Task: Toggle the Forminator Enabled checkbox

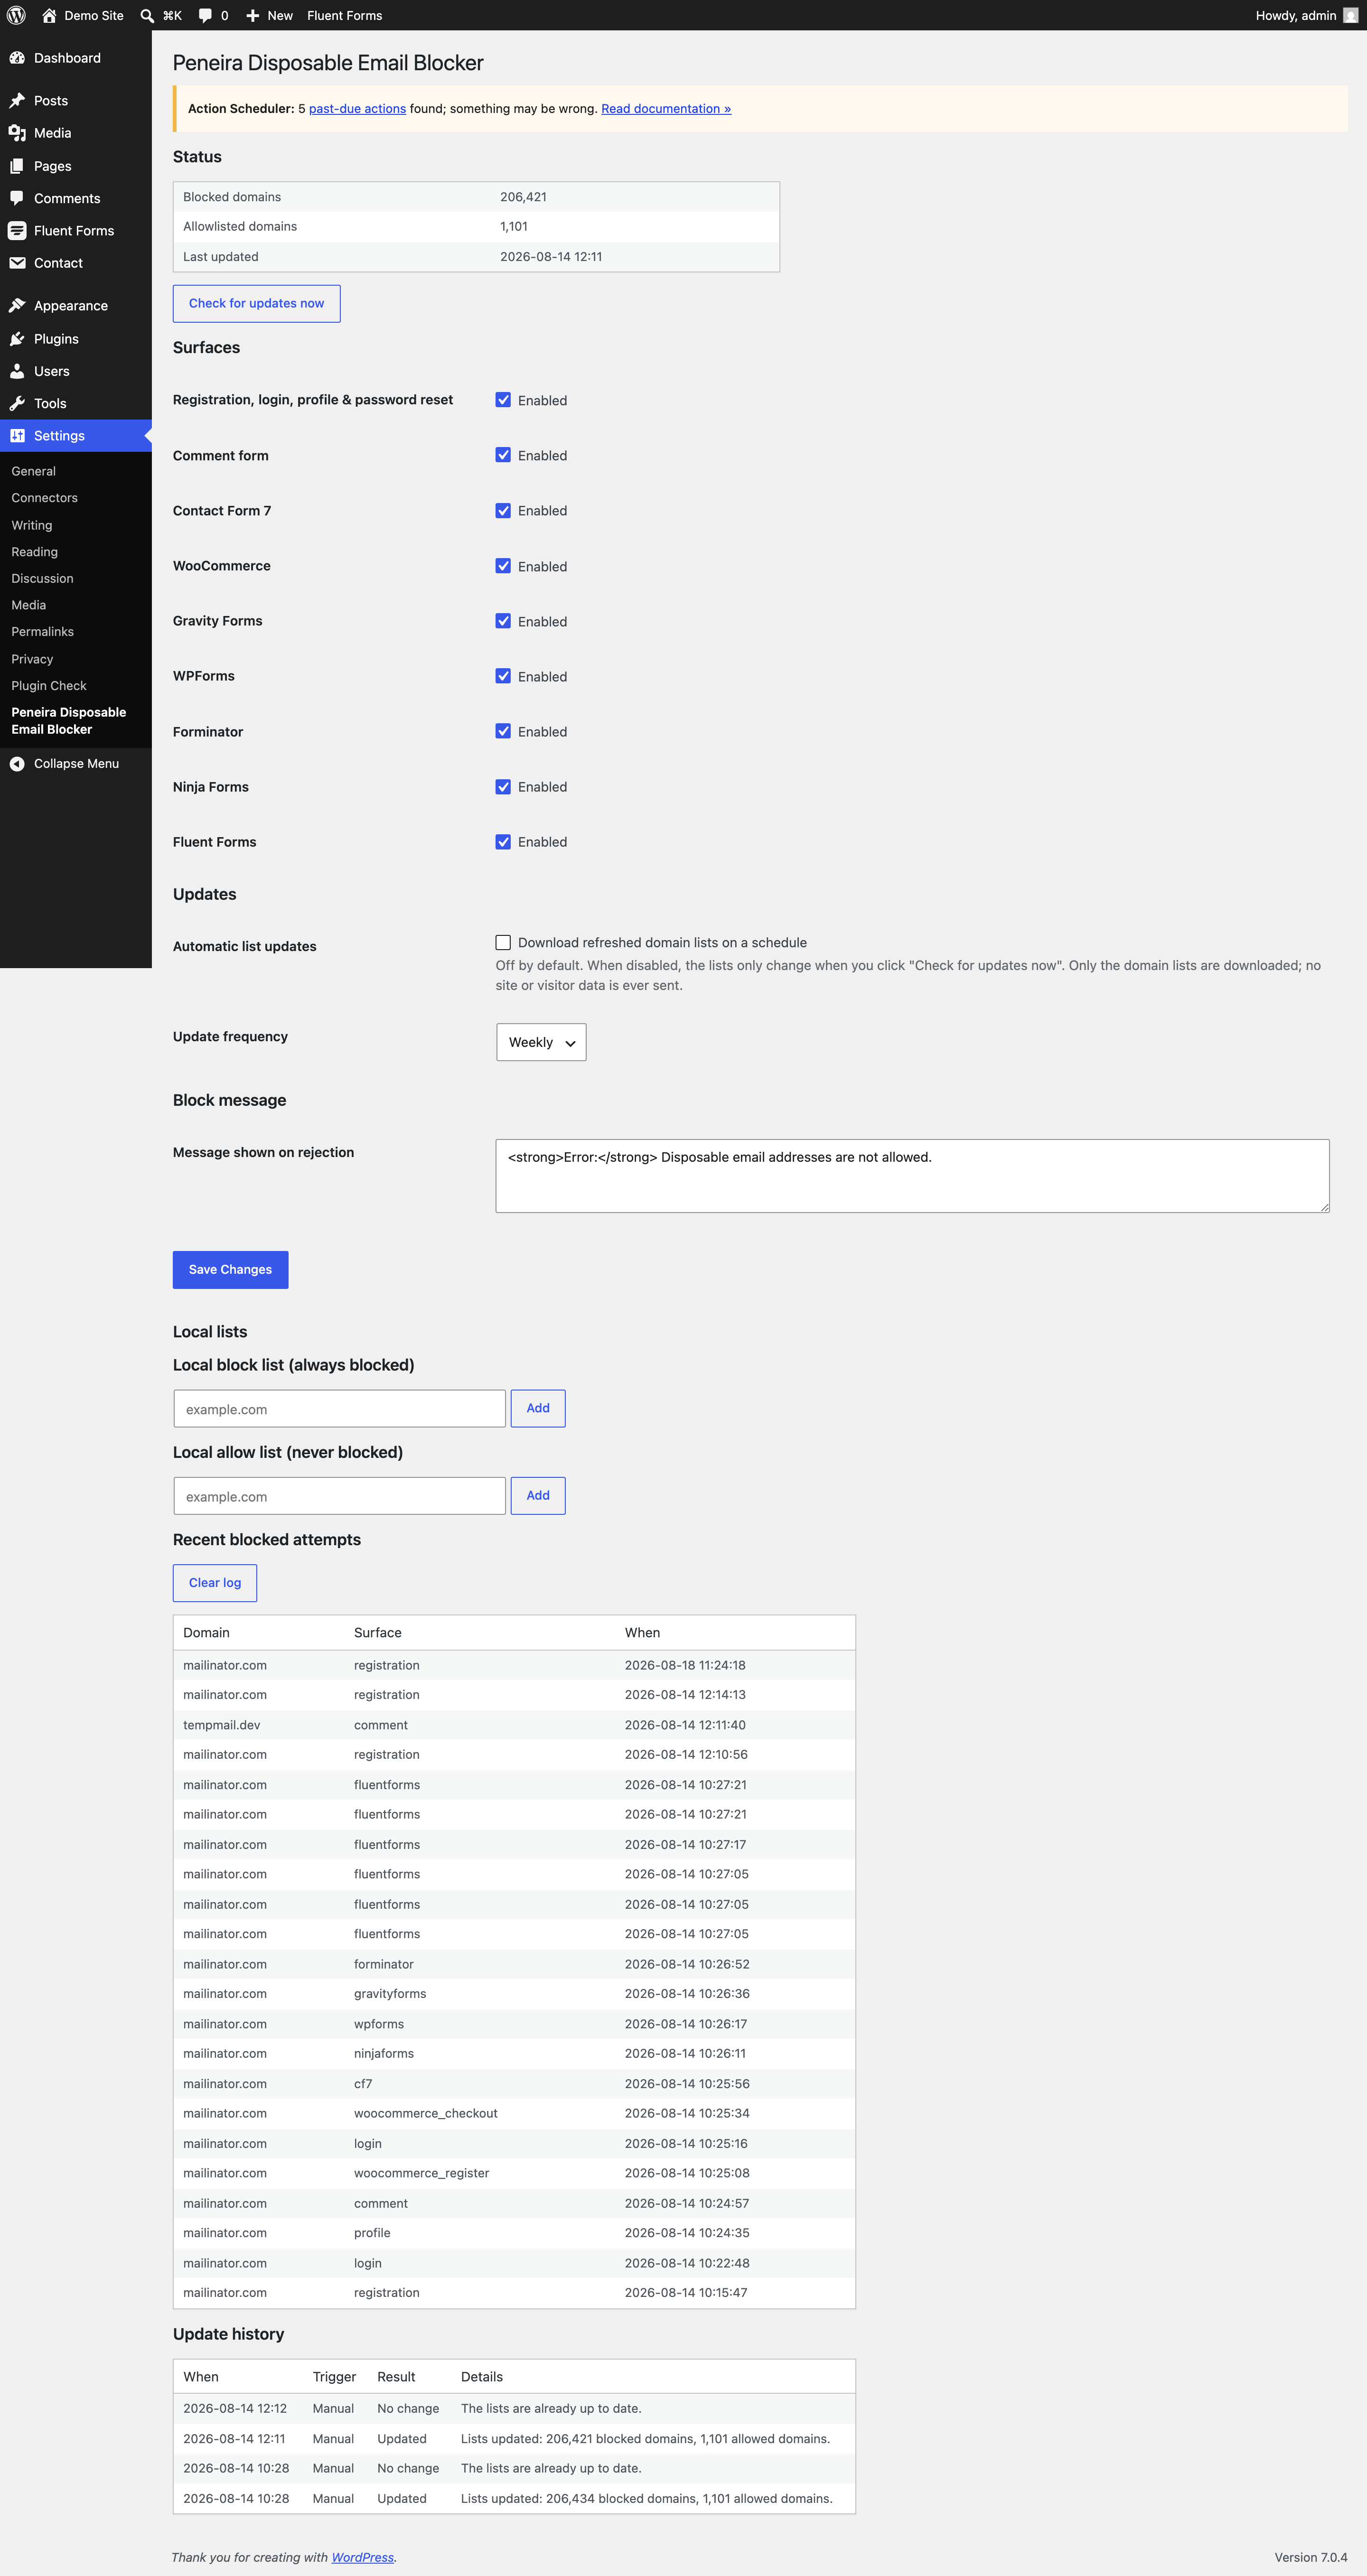Action: (x=503, y=731)
